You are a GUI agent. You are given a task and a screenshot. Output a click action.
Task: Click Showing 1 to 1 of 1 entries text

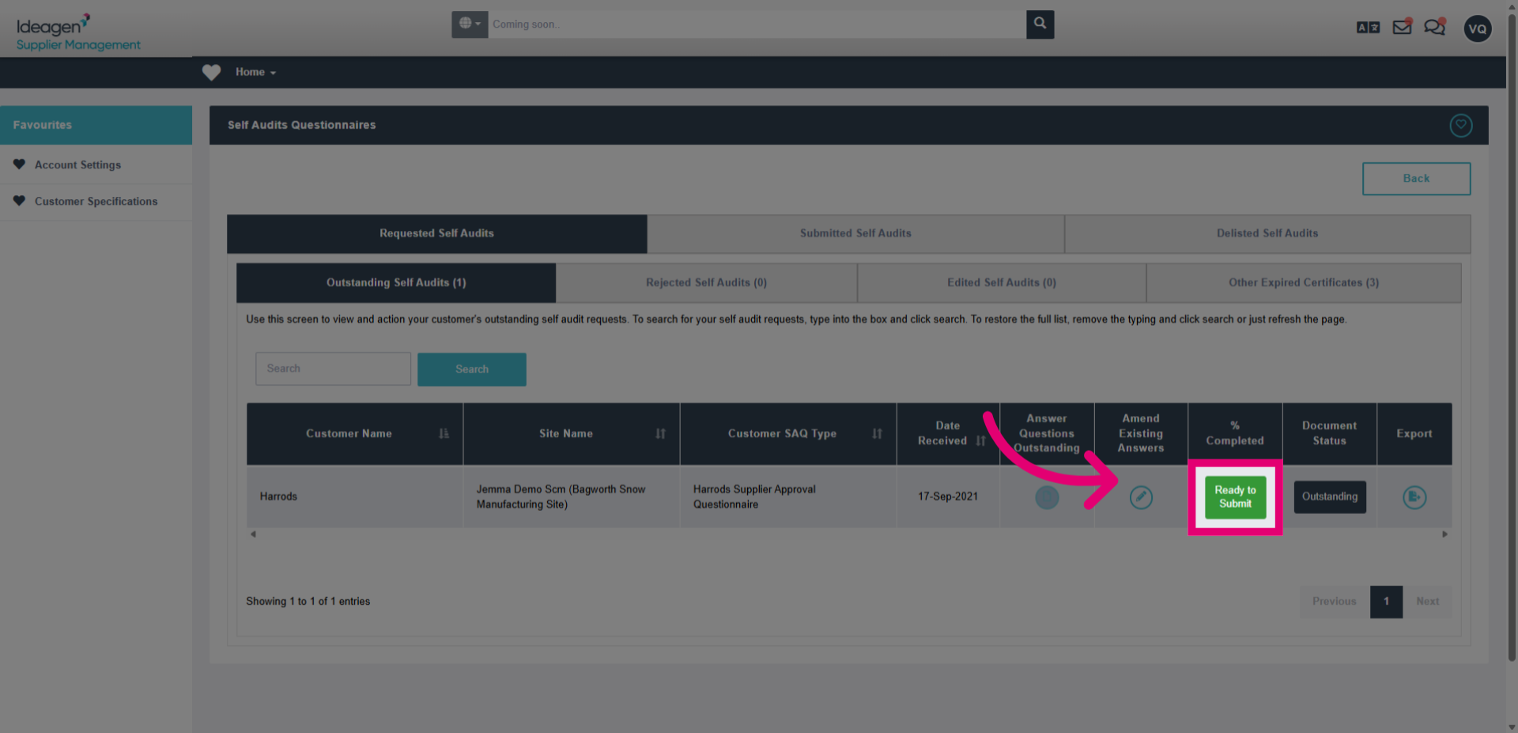click(308, 602)
